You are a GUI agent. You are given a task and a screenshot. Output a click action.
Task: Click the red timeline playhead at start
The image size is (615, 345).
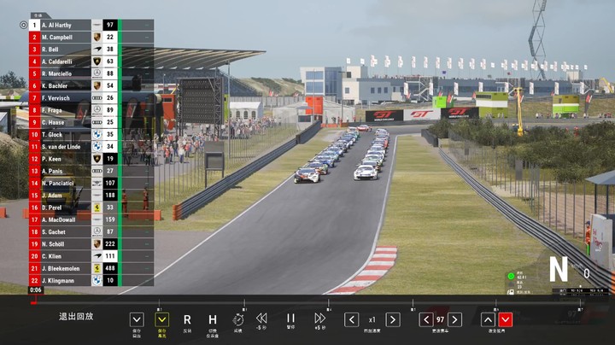(33, 301)
